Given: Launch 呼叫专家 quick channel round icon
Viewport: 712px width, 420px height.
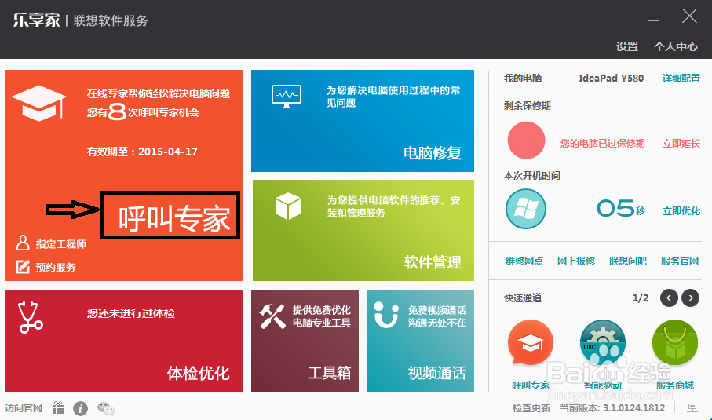Looking at the screenshot, I should [531, 343].
